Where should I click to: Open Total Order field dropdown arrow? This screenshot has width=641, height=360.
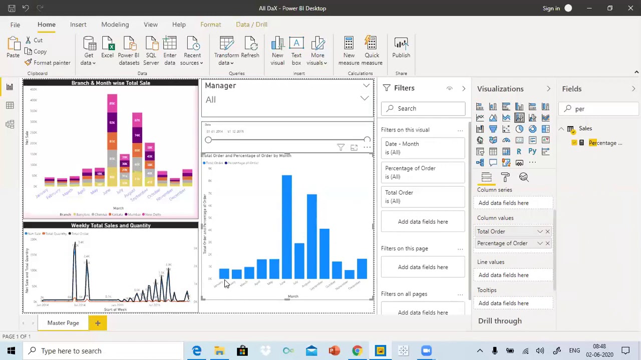click(x=540, y=231)
